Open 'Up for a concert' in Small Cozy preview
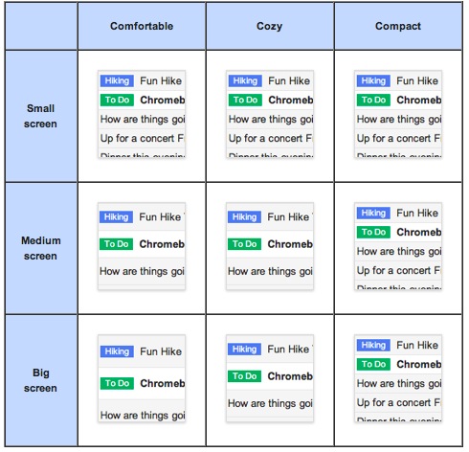Screen dimensions: 469x452 [270, 138]
